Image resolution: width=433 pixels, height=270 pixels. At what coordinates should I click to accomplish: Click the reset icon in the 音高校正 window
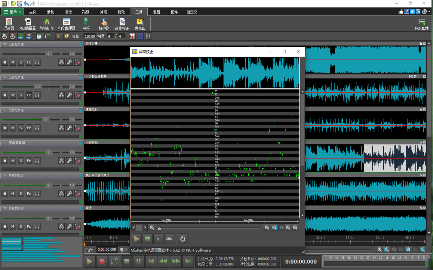pyautogui.click(x=183, y=239)
